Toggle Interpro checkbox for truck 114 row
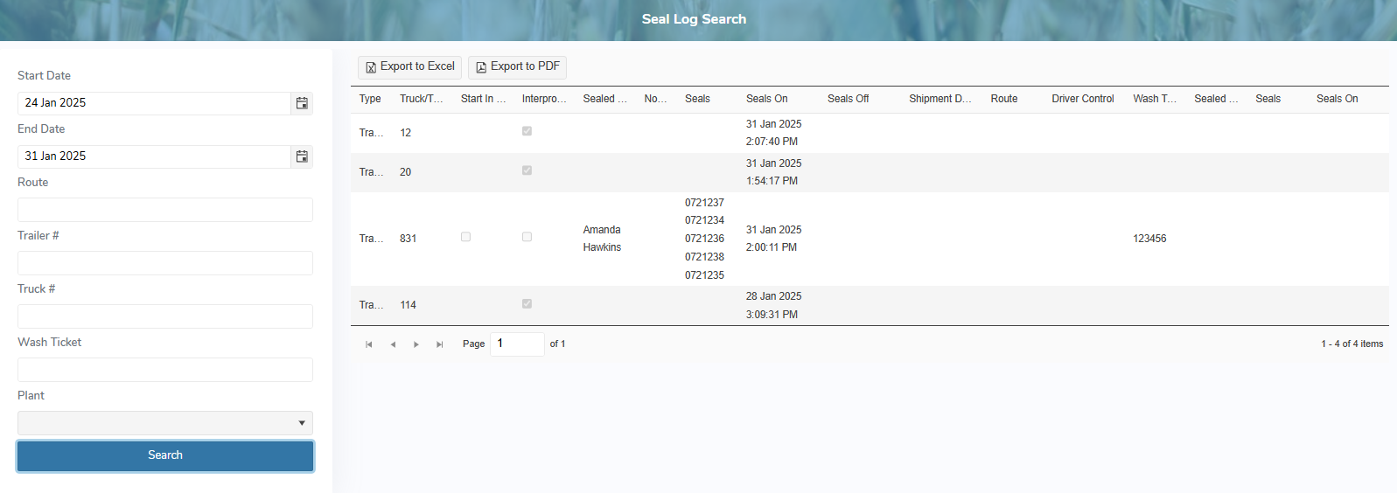 pyautogui.click(x=527, y=304)
